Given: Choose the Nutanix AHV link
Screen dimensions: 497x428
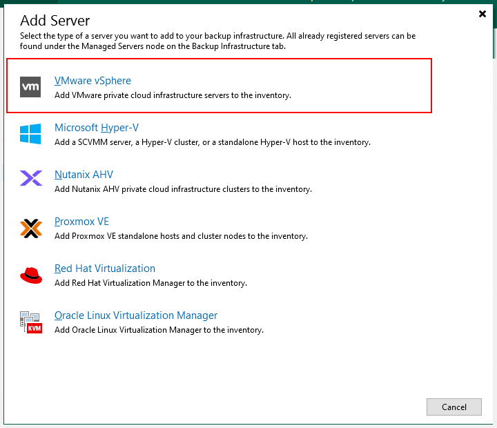Looking at the screenshot, I should (84, 175).
